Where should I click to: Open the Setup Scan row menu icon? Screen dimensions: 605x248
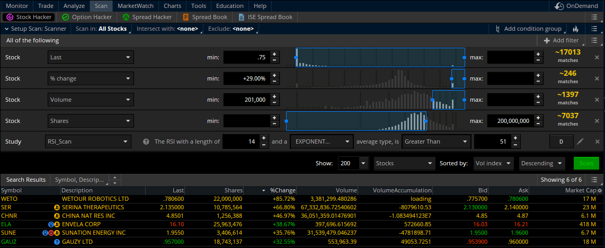[594, 29]
